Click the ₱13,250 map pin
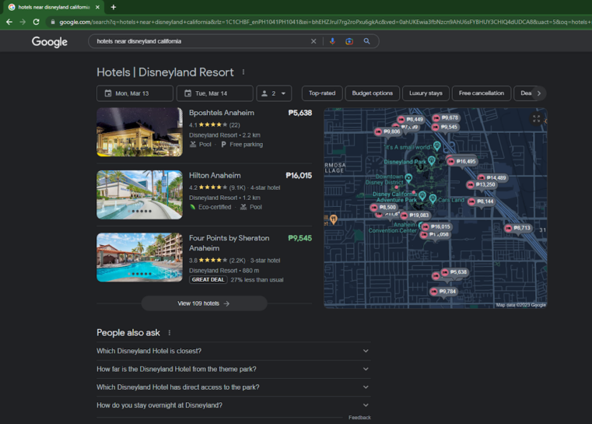 [x=481, y=184]
